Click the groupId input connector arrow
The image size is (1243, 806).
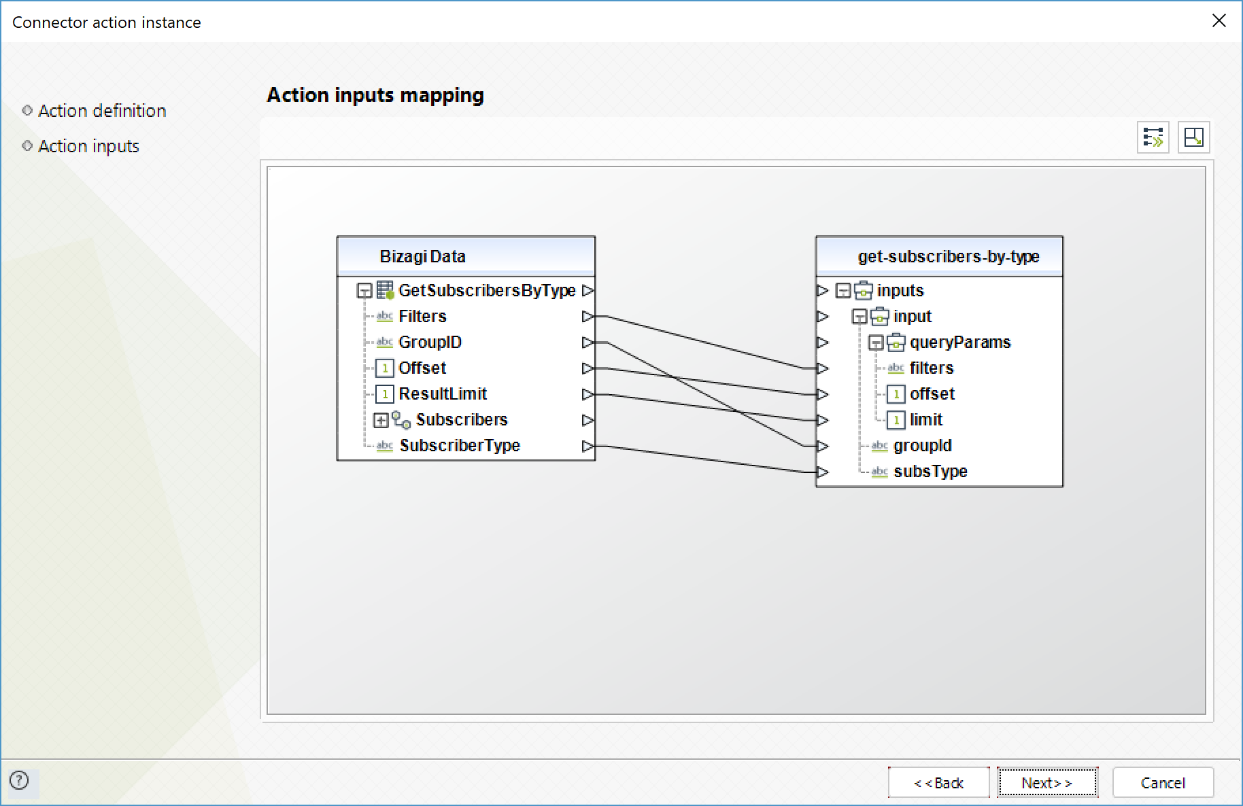pyautogui.click(x=823, y=446)
